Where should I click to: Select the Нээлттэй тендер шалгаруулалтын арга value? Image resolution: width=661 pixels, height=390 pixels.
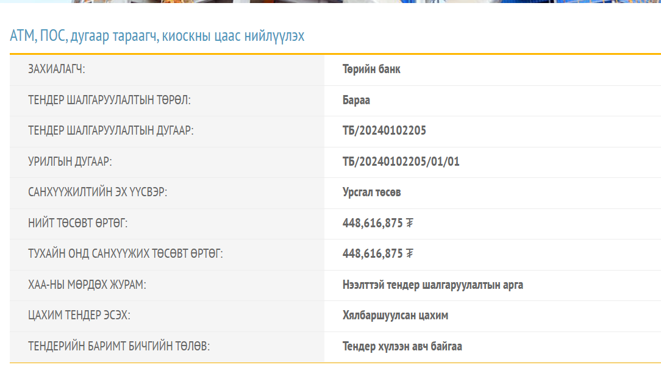pyautogui.click(x=432, y=285)
